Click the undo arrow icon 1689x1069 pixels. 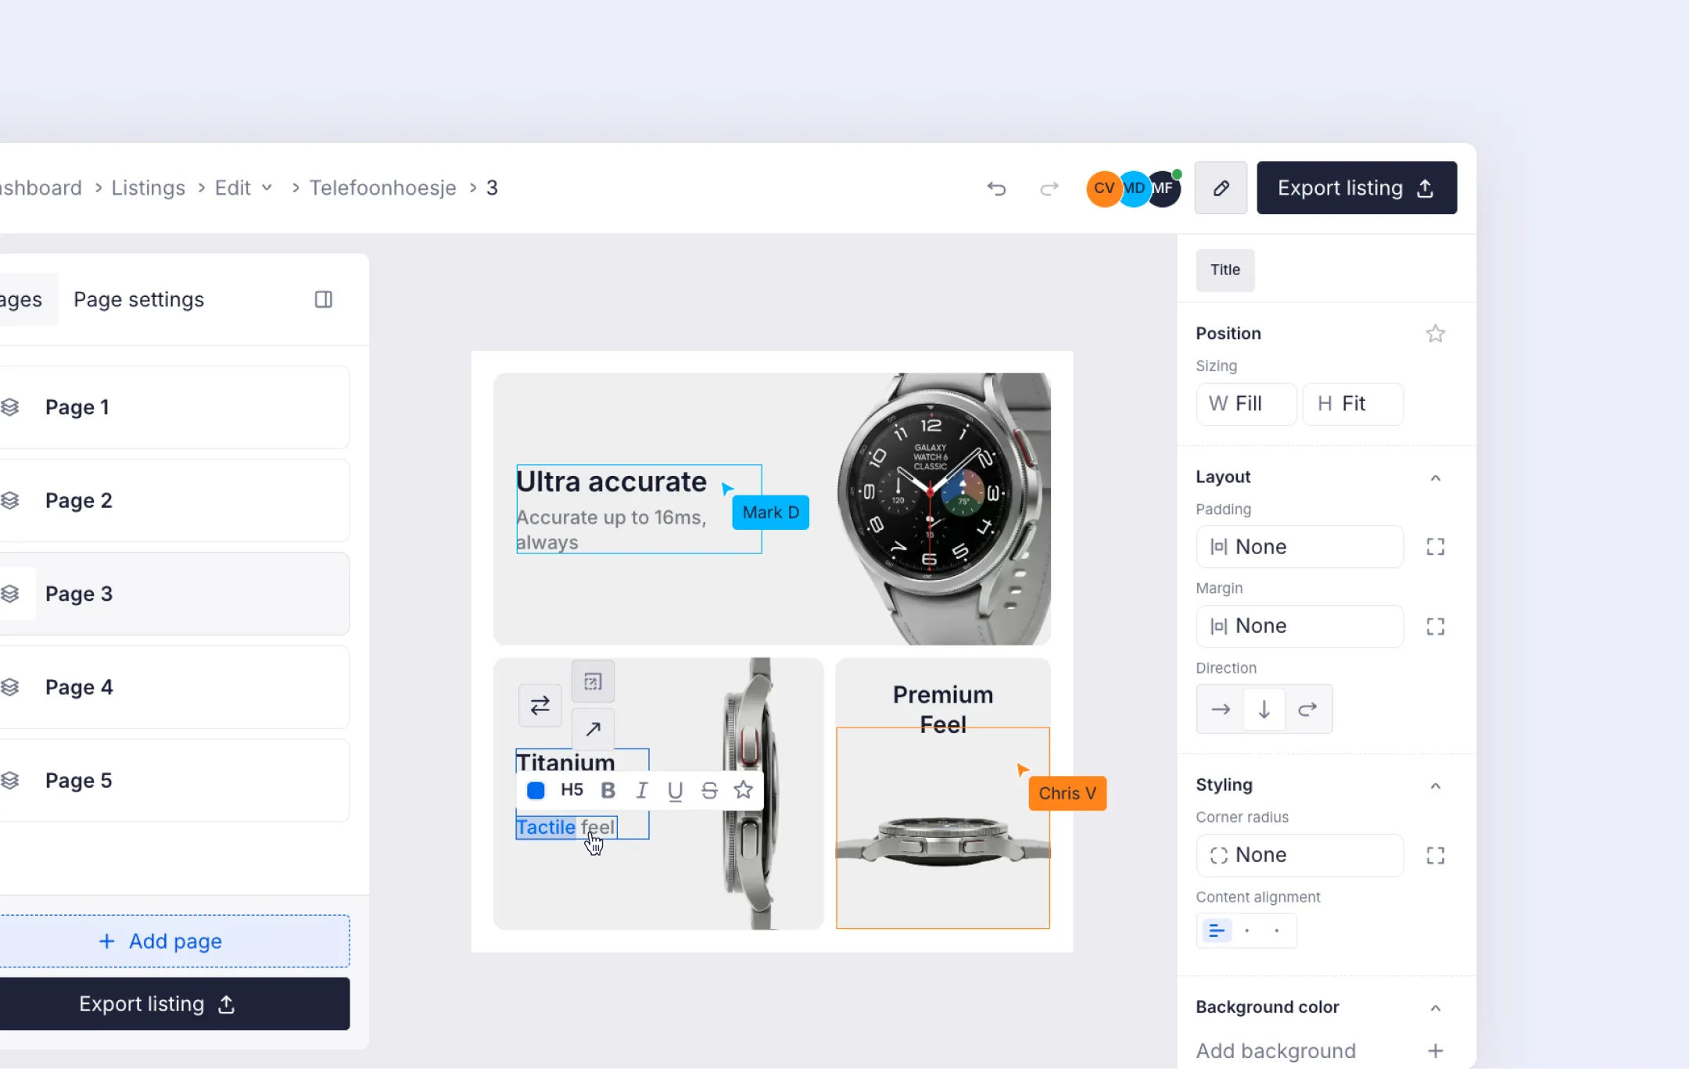(x=996, y=188)
